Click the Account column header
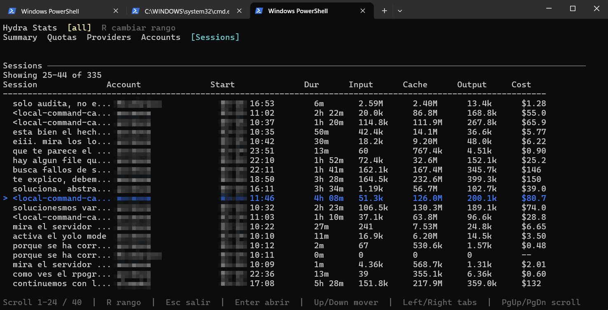This screenshot has height=310, width=608. [123, 84]
